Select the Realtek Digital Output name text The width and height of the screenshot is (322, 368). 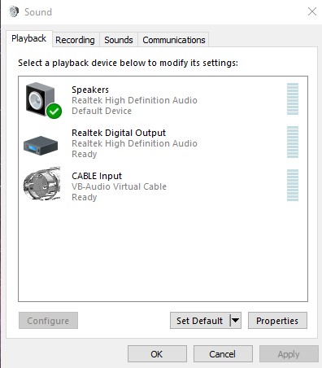[119, 133]
